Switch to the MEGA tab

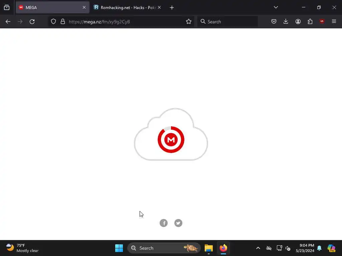[x=52, y=7]
